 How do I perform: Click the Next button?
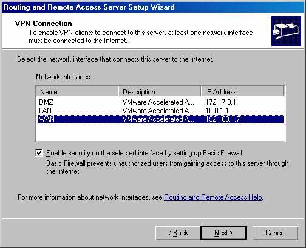223,233
